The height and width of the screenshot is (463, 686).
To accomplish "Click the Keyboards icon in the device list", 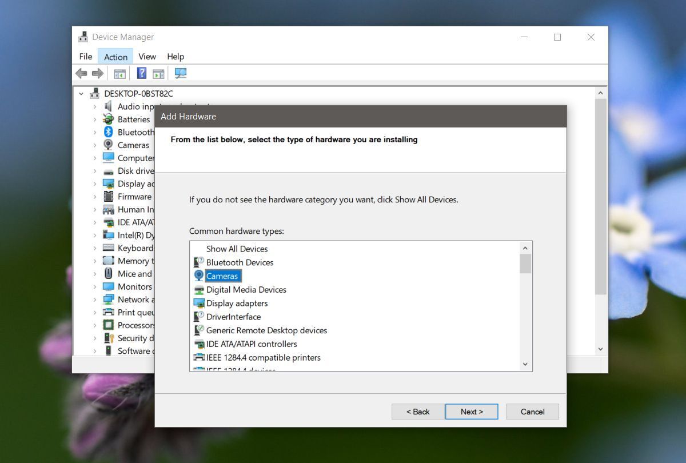I will (x=107, y=248).
